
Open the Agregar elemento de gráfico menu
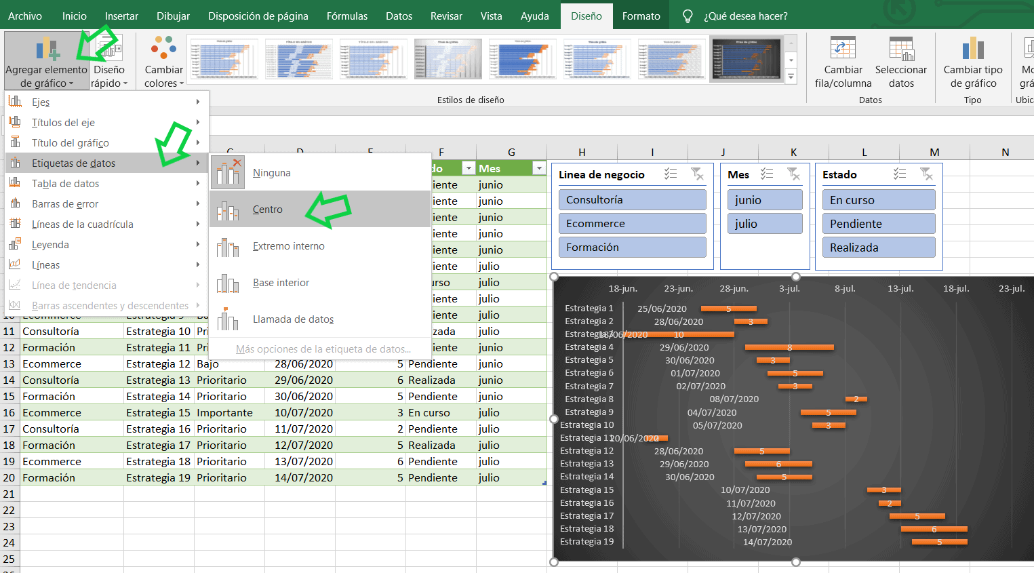[46, 61]
